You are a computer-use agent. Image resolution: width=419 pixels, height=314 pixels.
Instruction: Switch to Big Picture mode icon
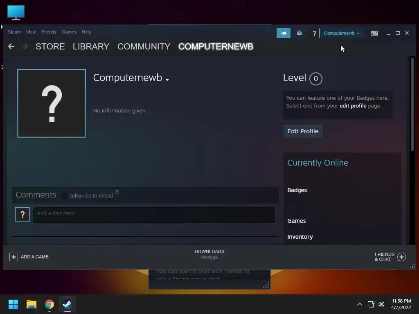(x=374, y=33)
